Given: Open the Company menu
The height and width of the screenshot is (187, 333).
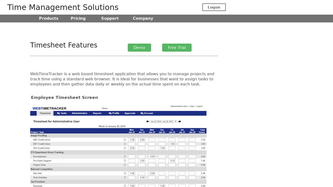Looking at the screenshot, I should pyautogui.click(x=143, y=19).
